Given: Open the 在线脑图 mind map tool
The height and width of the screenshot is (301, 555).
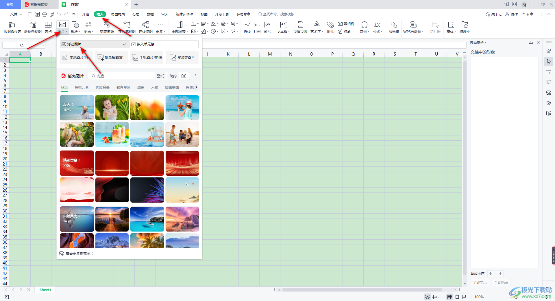Looking at the screenshot, I should pos(146,27).
